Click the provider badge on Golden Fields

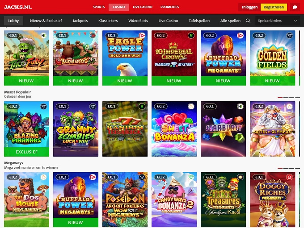(x=289, y=35)
